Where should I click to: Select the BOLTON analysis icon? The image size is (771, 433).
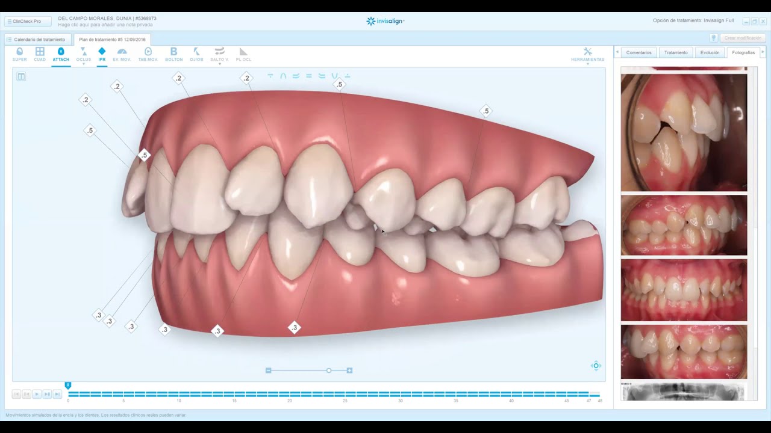[174, 52]
